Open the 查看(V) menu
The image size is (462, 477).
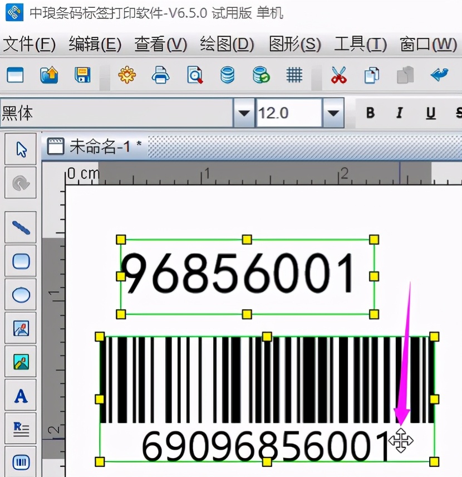pos(161,44)
